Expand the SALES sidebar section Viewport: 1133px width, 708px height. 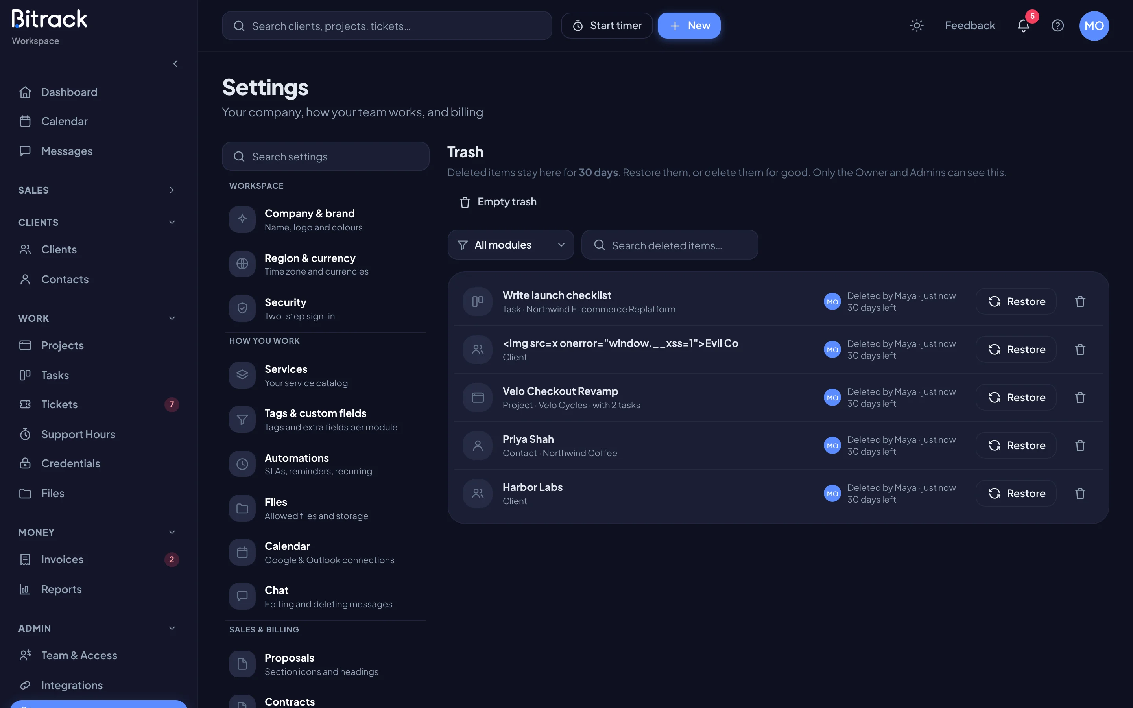click(x=98, y=190)
